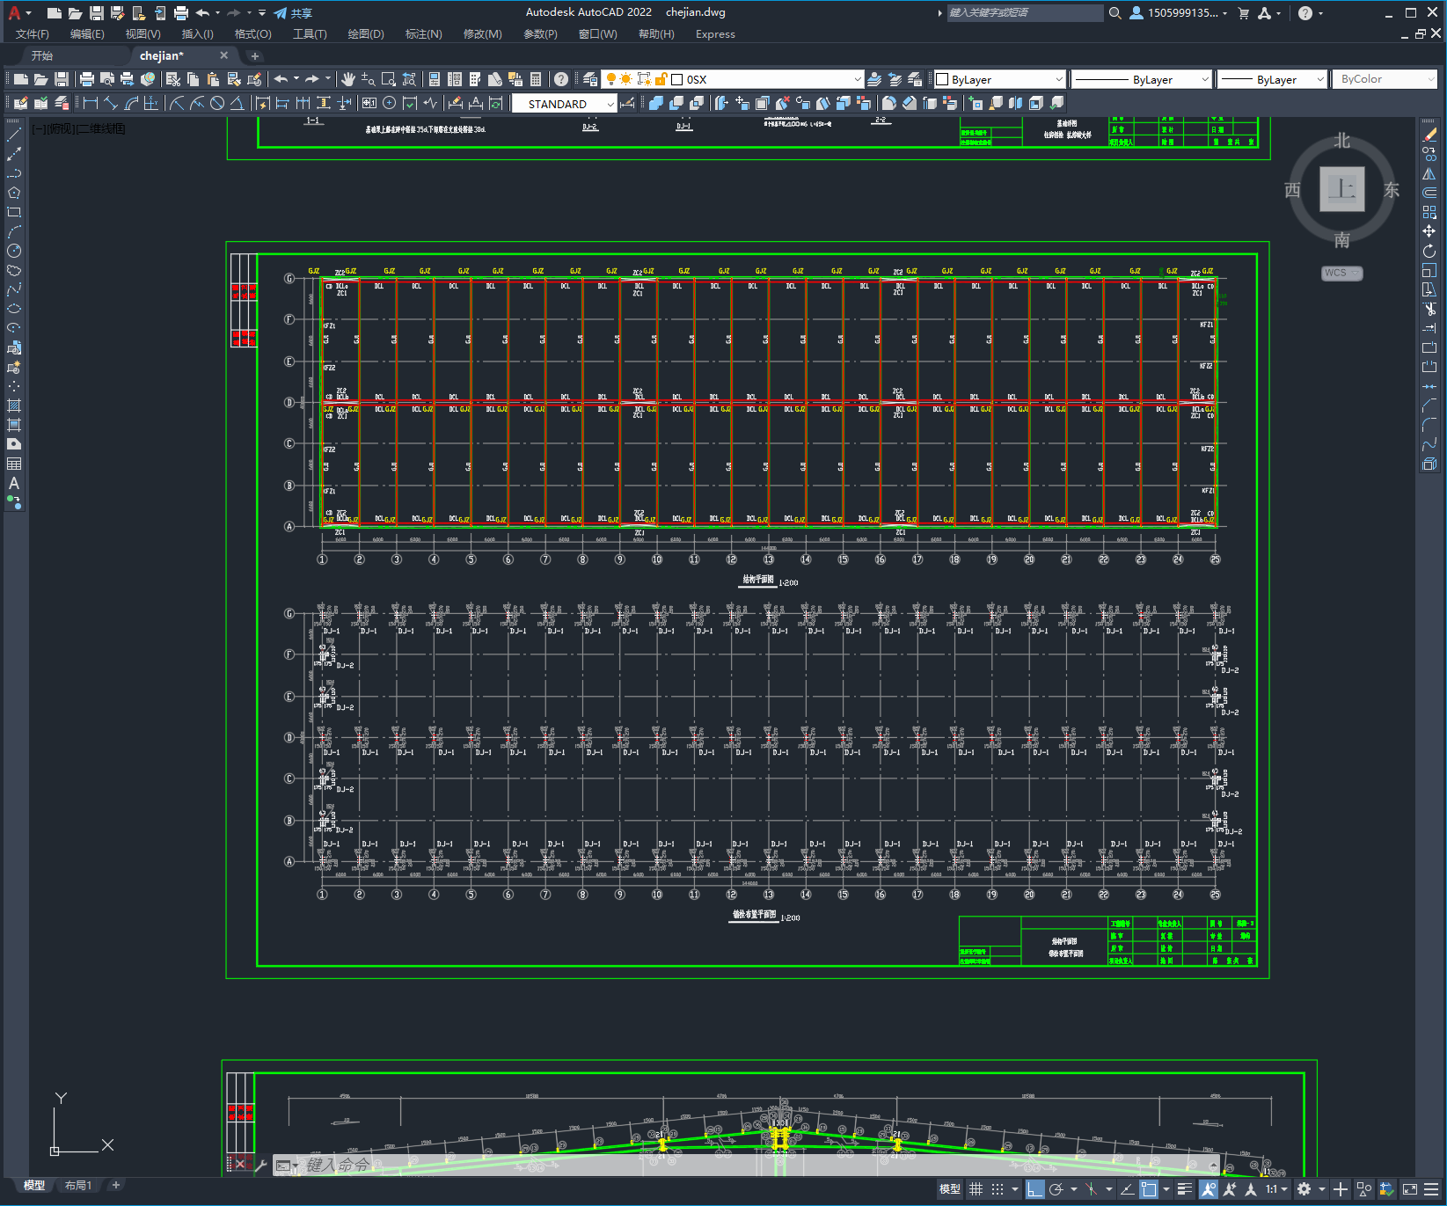Open the QuickCalc calculator icon
1447x1206 pixels.
coord(536,79)
